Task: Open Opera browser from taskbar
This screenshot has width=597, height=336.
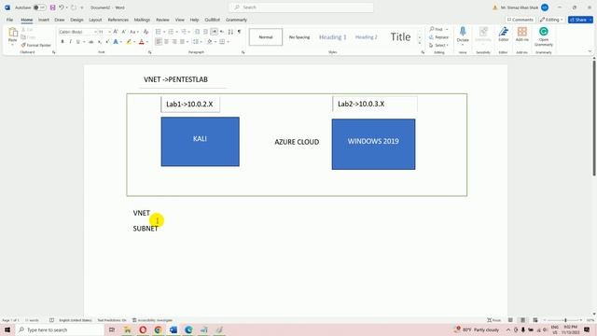Action: [143, 329]
